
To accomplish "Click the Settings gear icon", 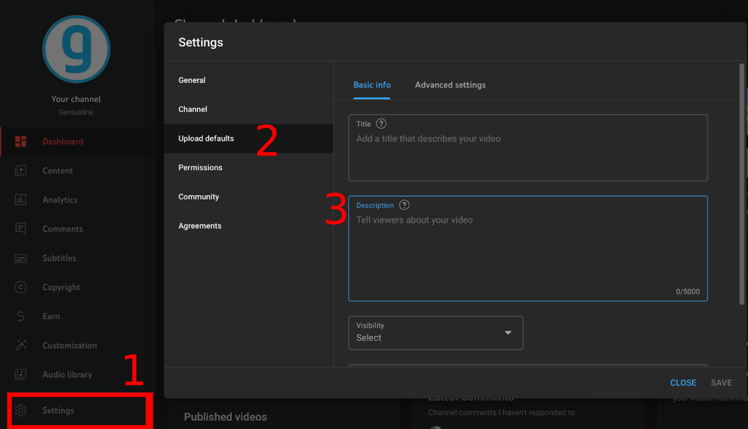I will coord(20,410).
